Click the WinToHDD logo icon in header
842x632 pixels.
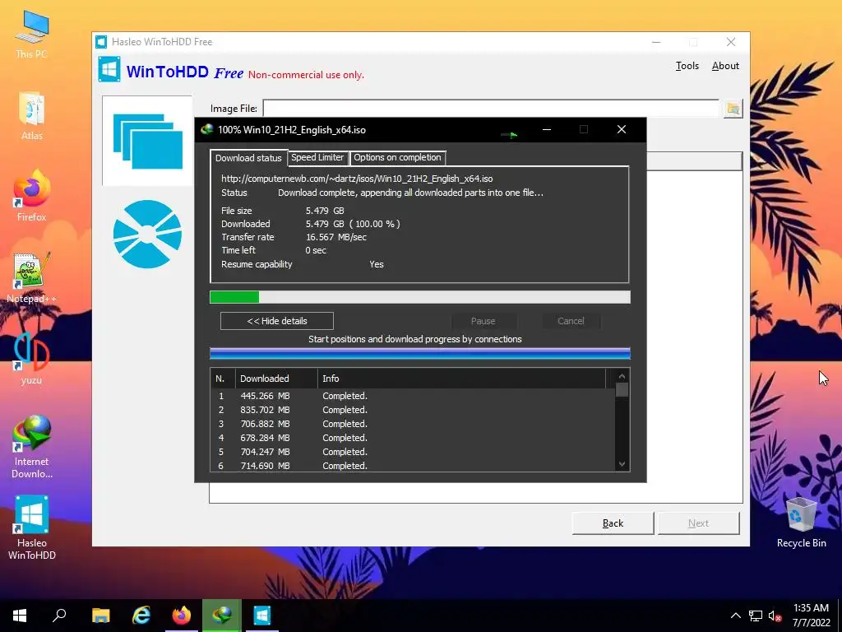click(x=109, y=69)
